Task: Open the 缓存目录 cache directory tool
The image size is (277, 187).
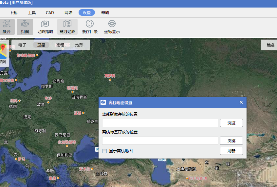Action: pos(90,27)
